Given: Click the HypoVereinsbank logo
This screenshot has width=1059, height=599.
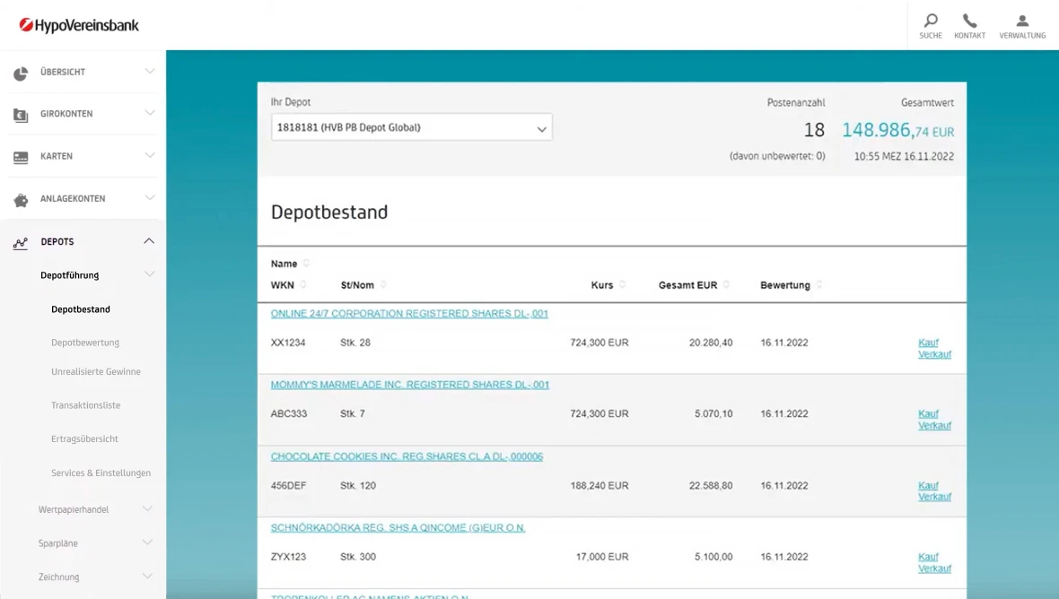Looking at the screenshot, I should 79,25.
